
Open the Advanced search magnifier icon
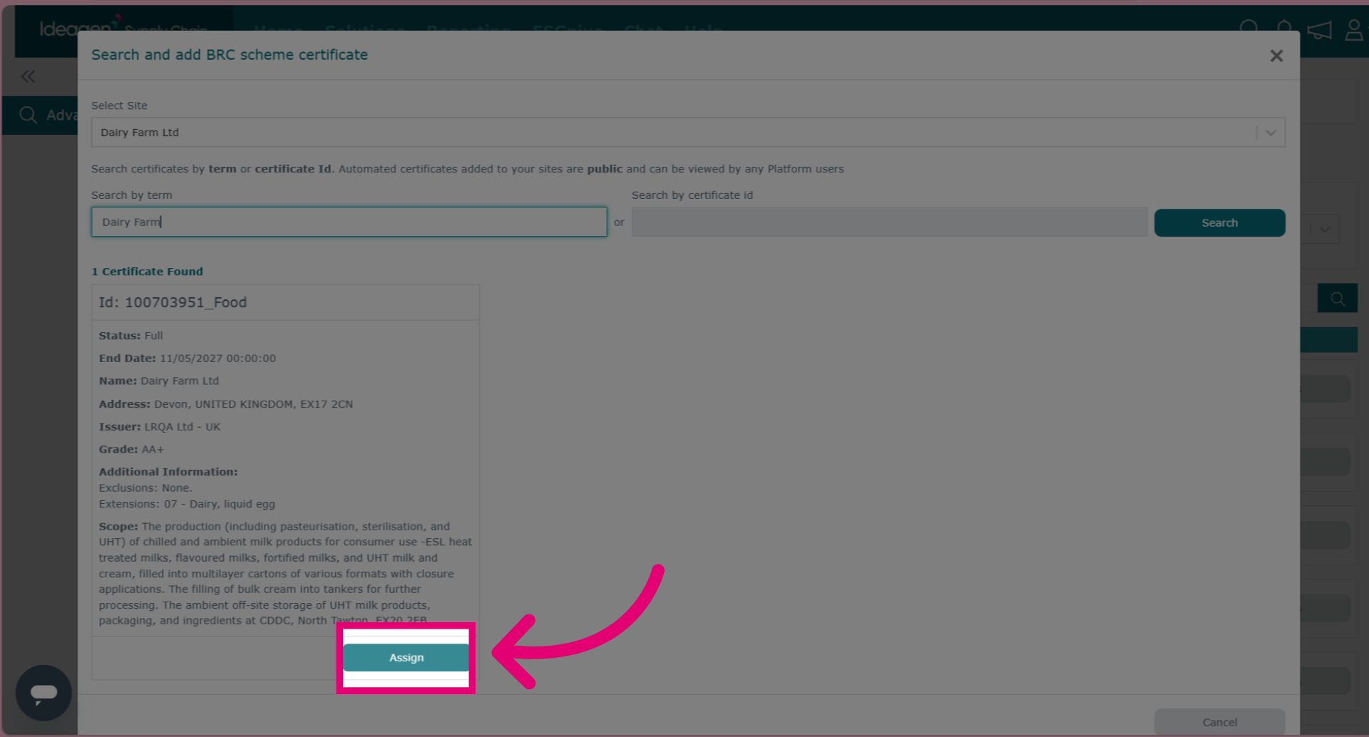[x=29, y=115]
